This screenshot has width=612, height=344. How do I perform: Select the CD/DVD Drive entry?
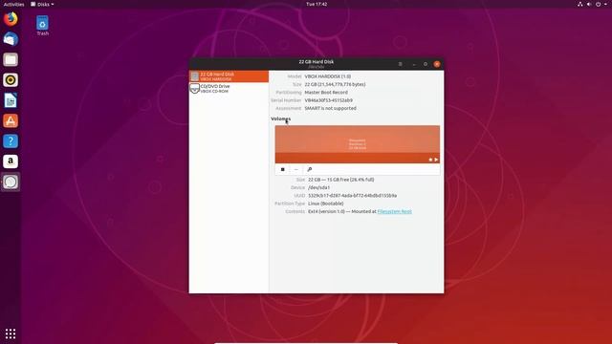coord(229,89)
